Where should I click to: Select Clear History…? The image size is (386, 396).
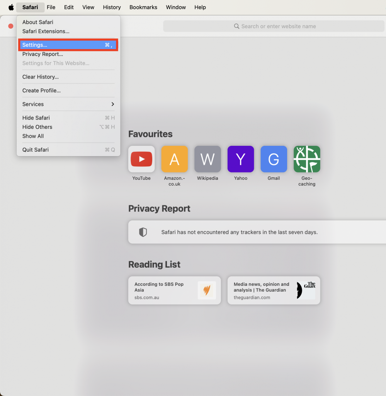68,77
